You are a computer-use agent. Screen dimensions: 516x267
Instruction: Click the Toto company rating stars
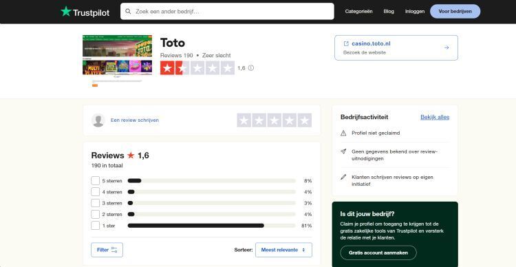[x=197, y=68]
